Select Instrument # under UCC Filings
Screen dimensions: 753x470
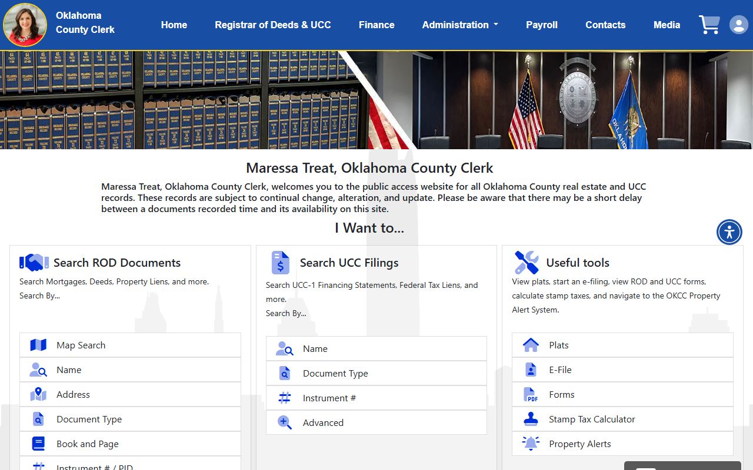click(x=376, y=398)
